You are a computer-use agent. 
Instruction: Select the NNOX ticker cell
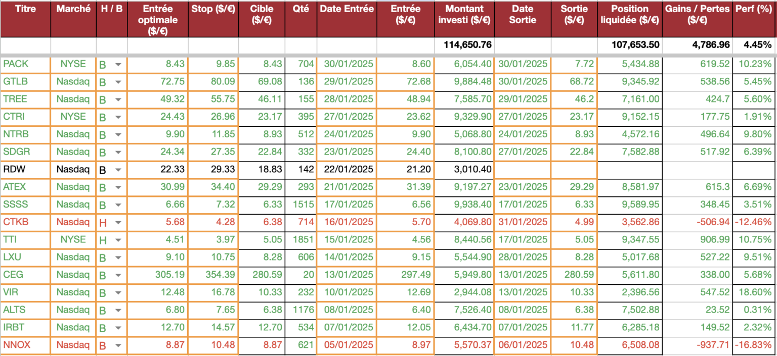pos(25,344)
